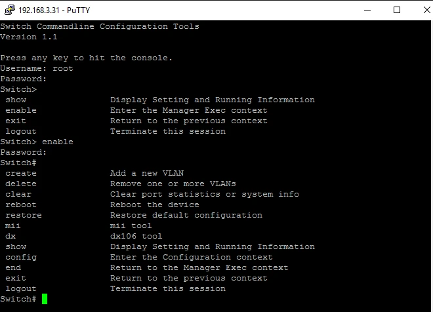Viewport: 433px width, 312px height.
Task: Click the 'dx' command entry
Action: (10, 236)
